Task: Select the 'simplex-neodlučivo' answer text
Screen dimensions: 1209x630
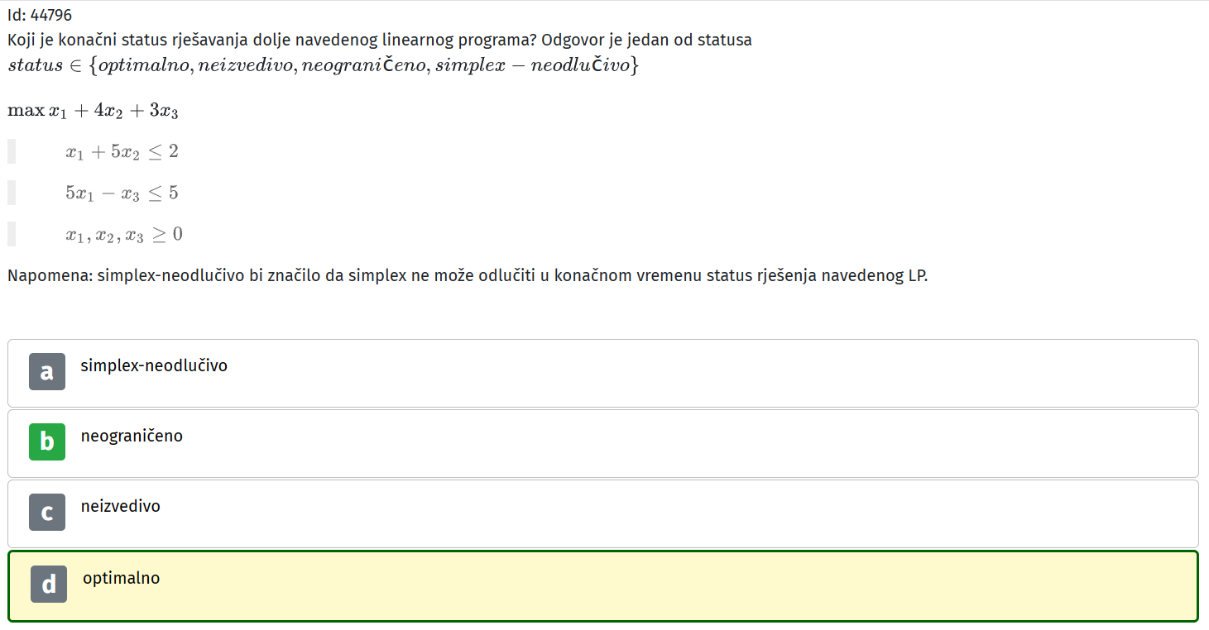Action: 154,365
